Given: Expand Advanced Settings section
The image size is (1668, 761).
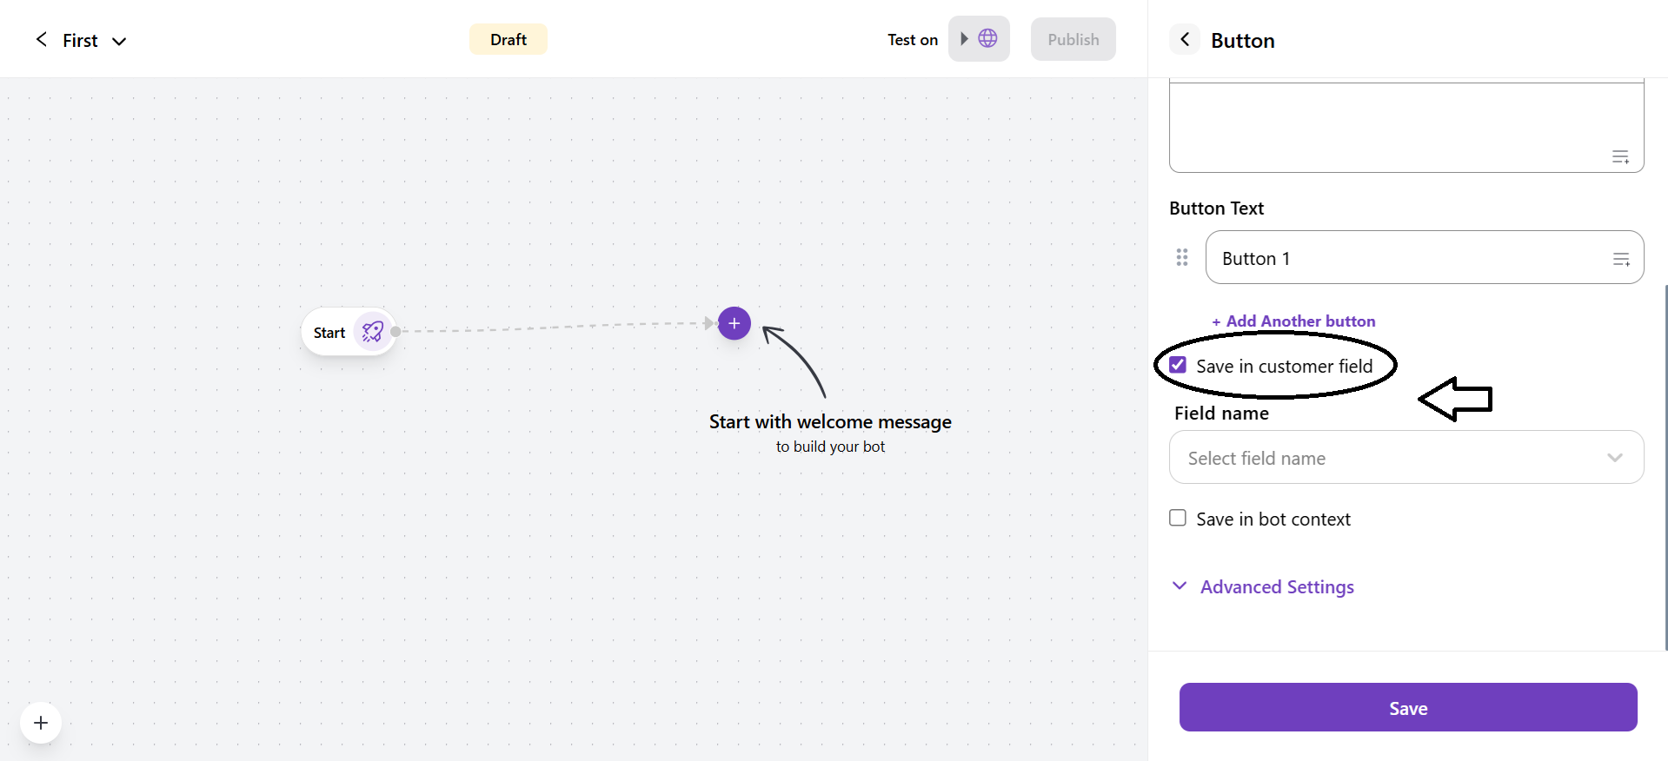Looking at the screenshot, I should pyautogui.click(x=1276, y=587).
